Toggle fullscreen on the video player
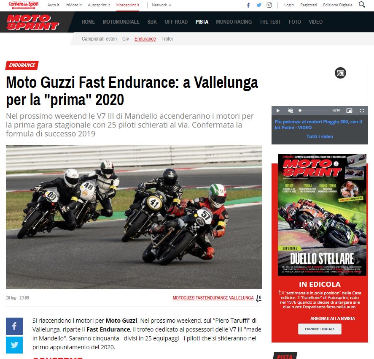The width and height of the screenshot is (374, 359). click(362, 111)
